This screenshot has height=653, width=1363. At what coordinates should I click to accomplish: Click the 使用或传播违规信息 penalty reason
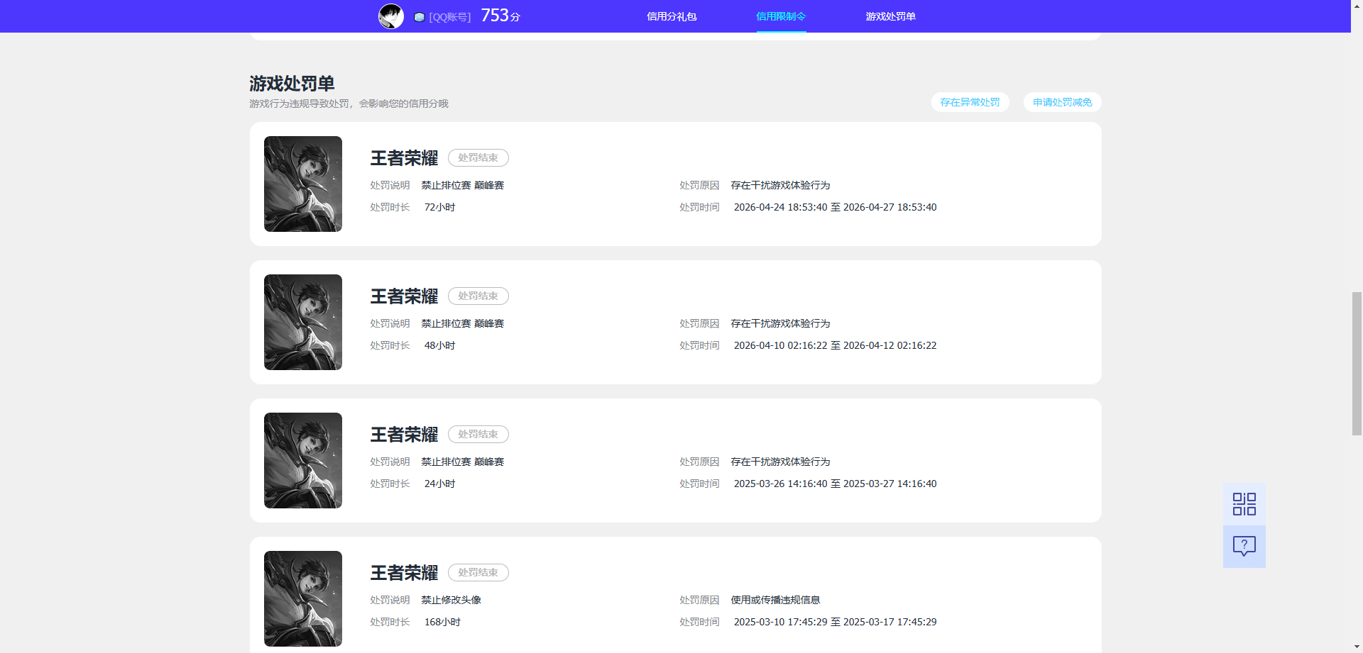(x=775, y=600)
